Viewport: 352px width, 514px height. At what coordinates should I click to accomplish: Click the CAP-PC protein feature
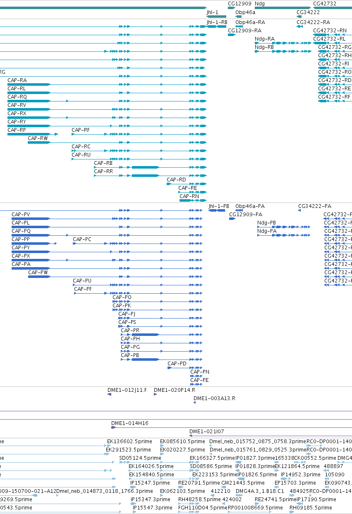[137, 244]
